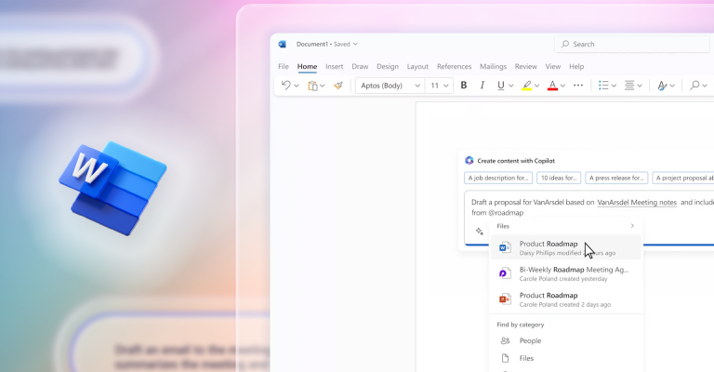Open the Help tab
Image resolution: width=714 pixels, height=372 pixels.
pos(576,66)
